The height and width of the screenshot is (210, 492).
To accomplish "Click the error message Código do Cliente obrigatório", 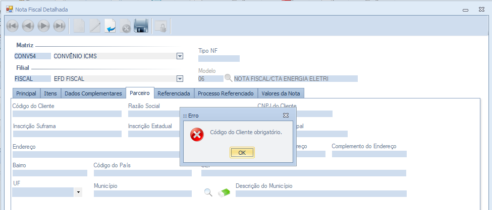I will (246, 132).
